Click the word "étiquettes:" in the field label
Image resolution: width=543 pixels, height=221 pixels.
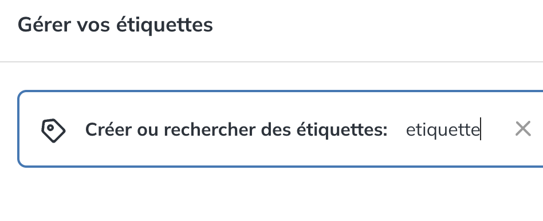342,130
